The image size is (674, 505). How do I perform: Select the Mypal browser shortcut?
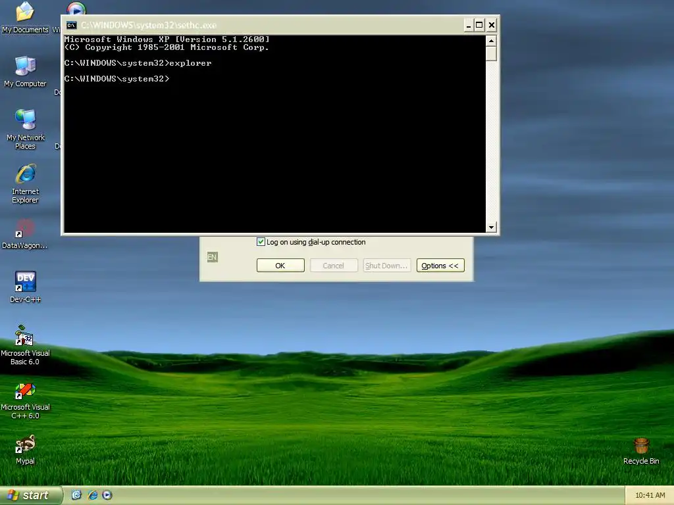pos(25,450)
